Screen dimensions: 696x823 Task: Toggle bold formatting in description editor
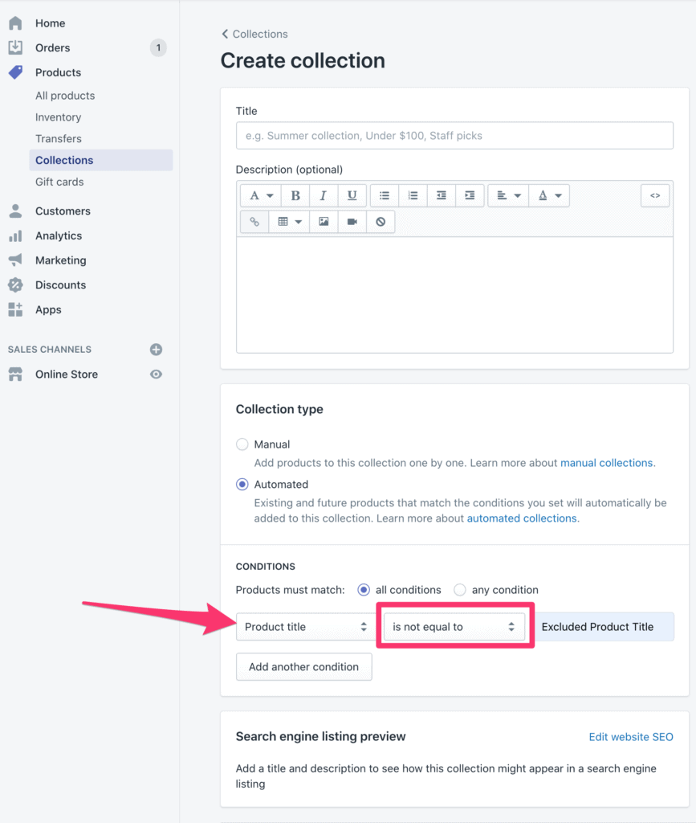(x=295, y=196)
